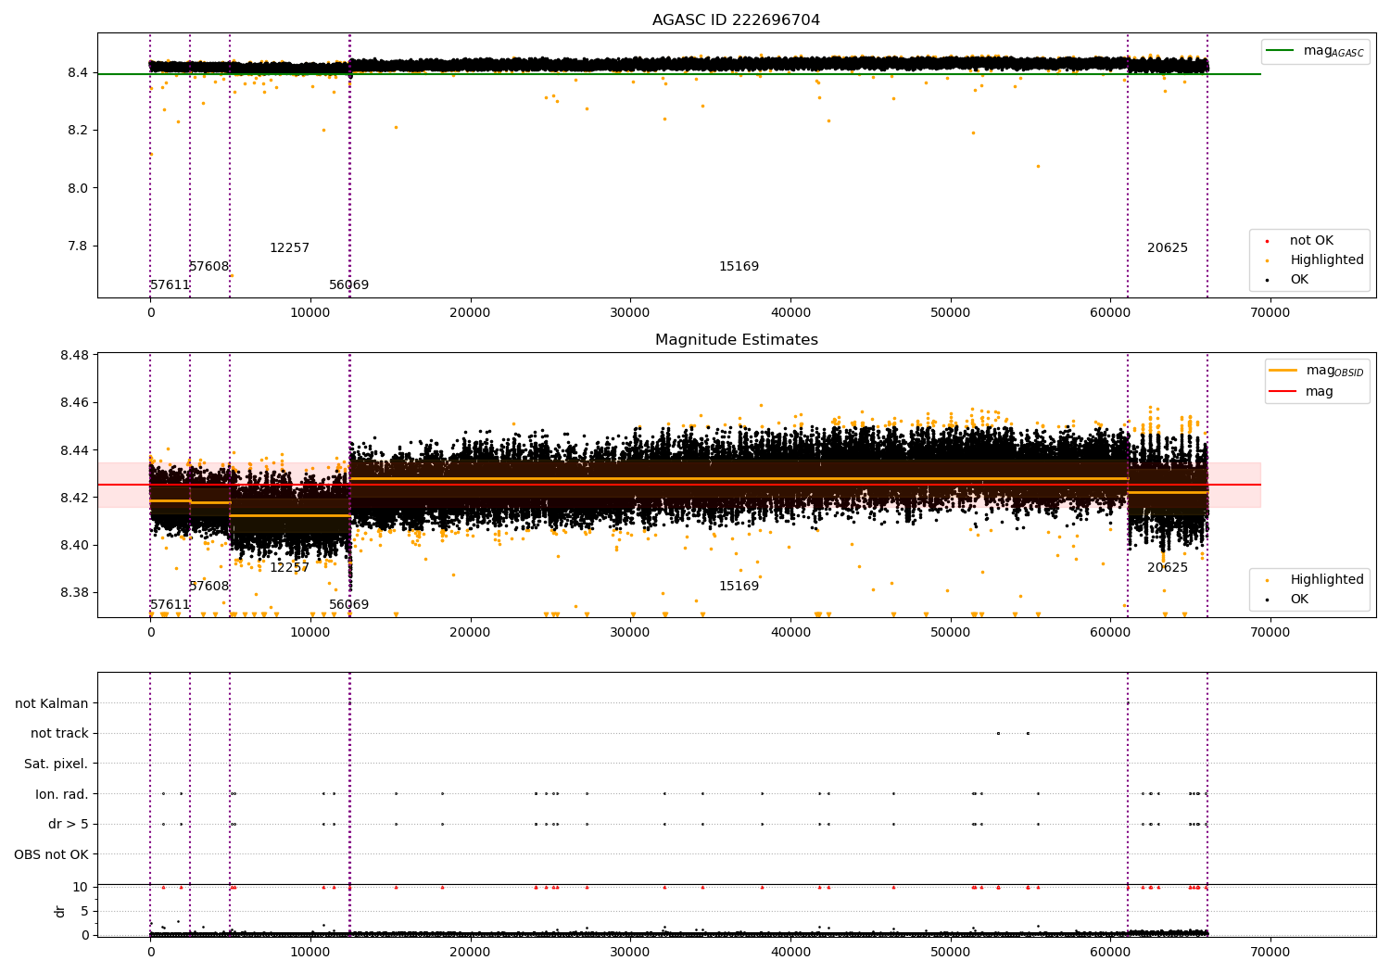
Task: Select obsid label 20625 in the top plot
Action: [x=1168, y=248]
